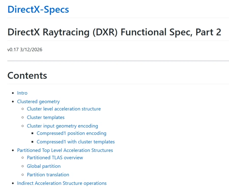Open Compressed1 position encoding link

(x=71, y=133)
